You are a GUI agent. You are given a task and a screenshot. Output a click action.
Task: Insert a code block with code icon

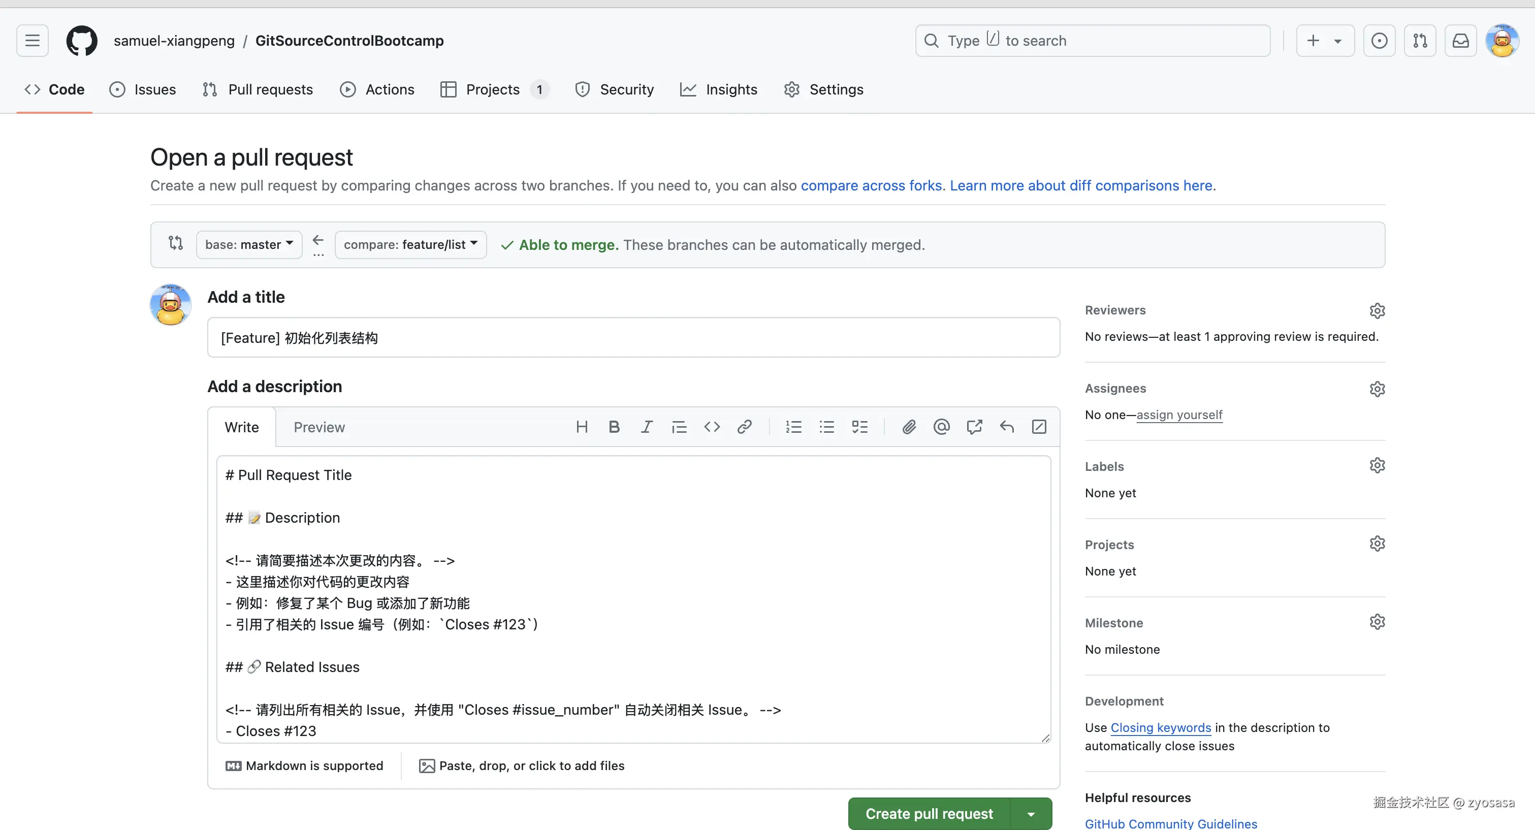point(712,427)
